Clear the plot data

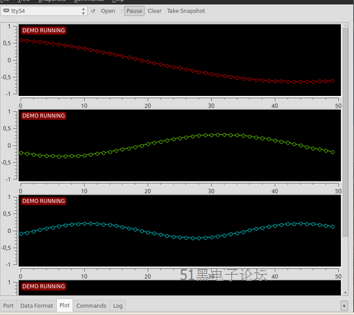(x=155, y=11)
